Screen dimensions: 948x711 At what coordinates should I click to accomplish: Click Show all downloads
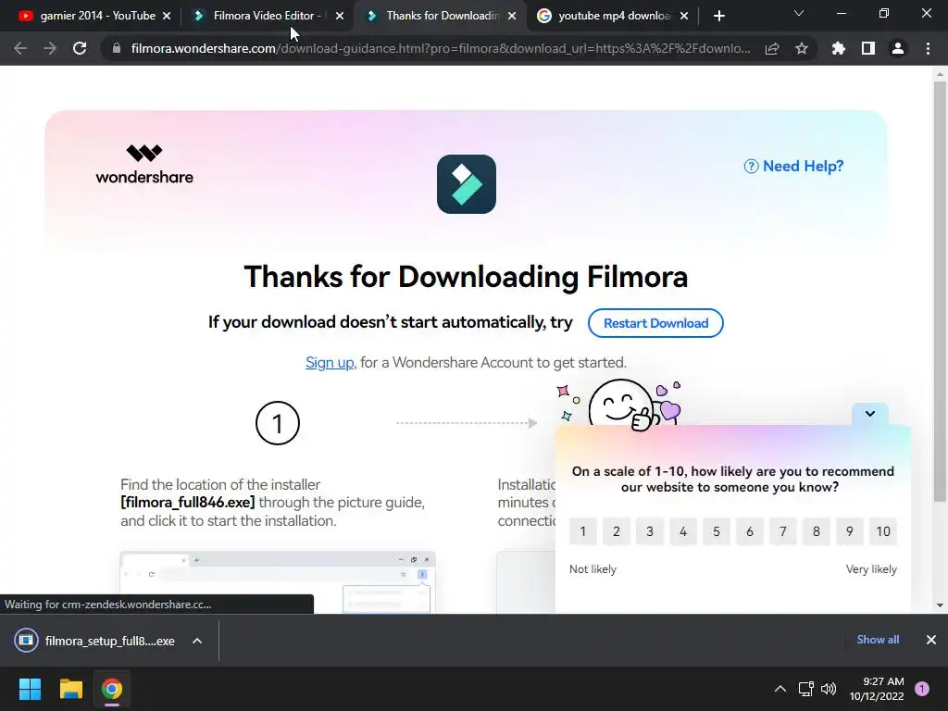878,640
